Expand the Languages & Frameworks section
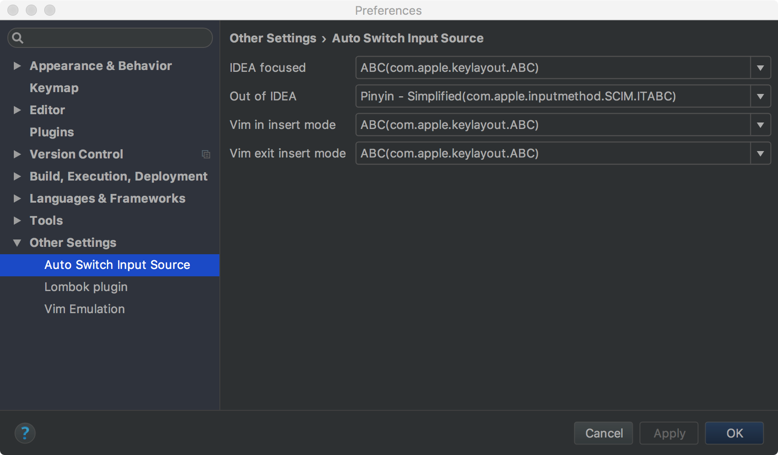Viewport: 778px width, 455px height. (17, 198)
